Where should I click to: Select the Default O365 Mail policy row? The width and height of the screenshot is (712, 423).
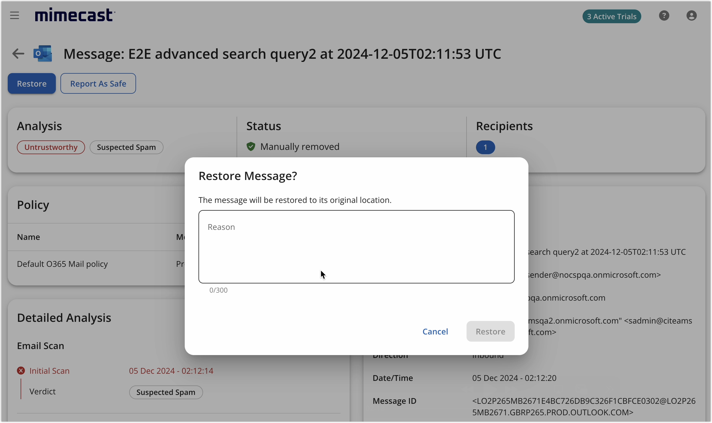pos(62,264)
